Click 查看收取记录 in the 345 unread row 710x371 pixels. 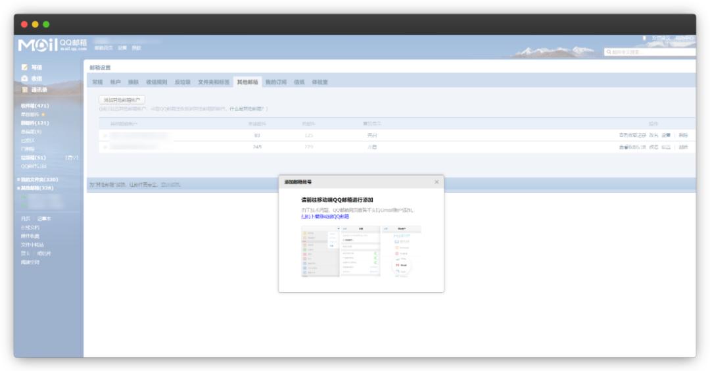coord(632,147)
